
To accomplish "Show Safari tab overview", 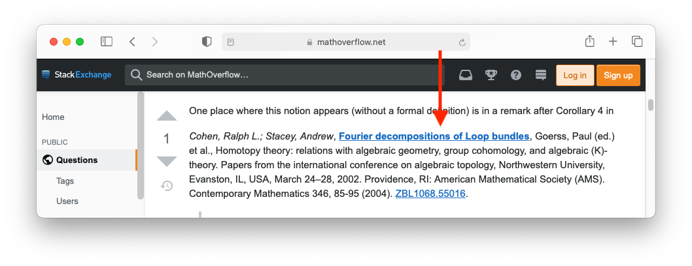I will pos(637,42).
